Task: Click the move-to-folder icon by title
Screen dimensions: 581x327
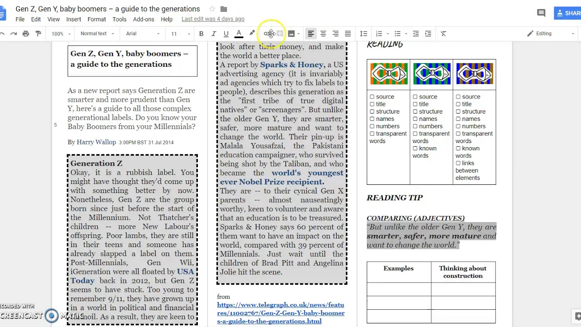Action: [224, 9]
